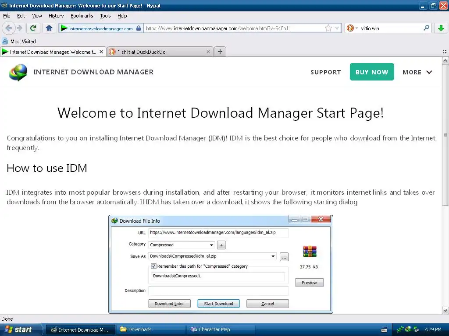The height and width of the screenshot is (336, 449).
Task: Go back with the browser Back arrow
Action: click(9, 28)
